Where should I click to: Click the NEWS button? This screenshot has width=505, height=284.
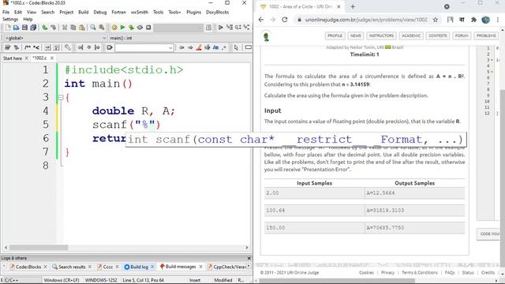[x=356, y=35]
